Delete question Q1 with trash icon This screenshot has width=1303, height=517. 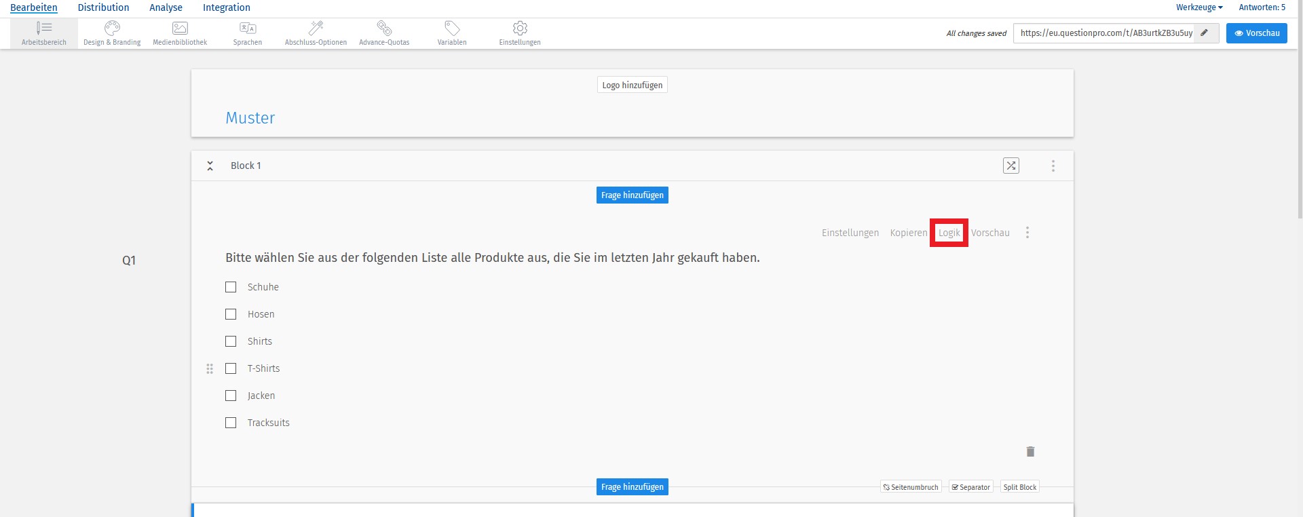1030,452
